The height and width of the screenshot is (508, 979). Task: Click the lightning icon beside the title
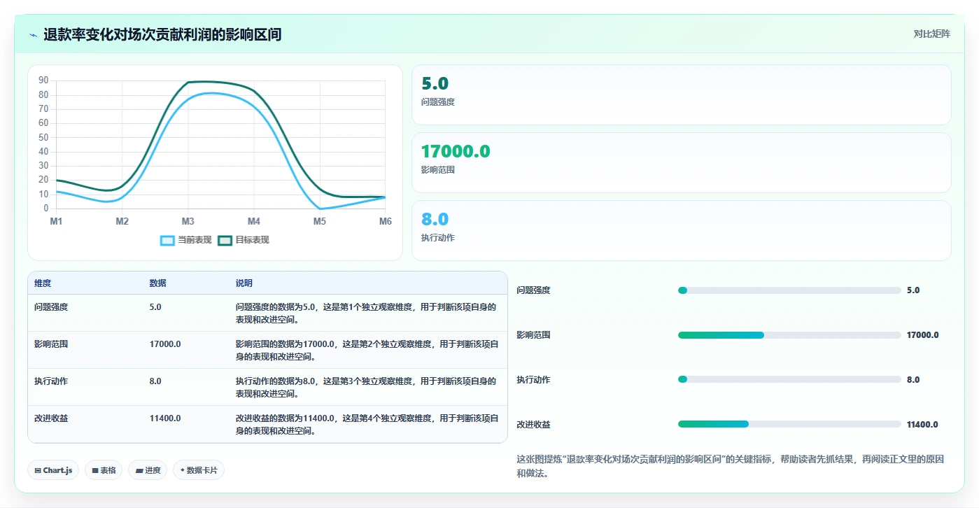(34, 35)
